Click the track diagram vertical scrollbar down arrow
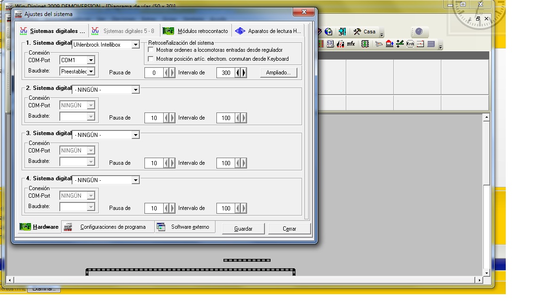Image resolution: width=542 pixels, height=305 pixels. 486,273
